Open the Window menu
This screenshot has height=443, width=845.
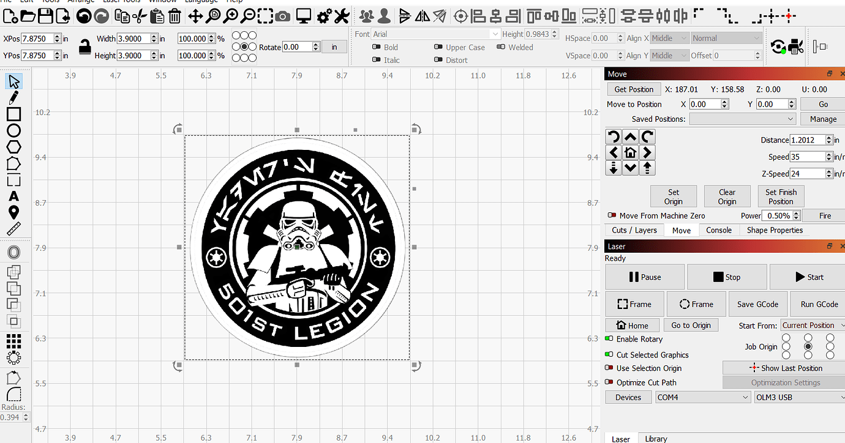[162, 2]
